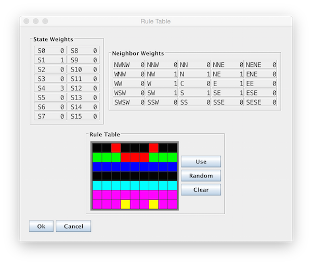Click the right yellow cell in bottom row
312x265 pixels.
coord(153,204)
